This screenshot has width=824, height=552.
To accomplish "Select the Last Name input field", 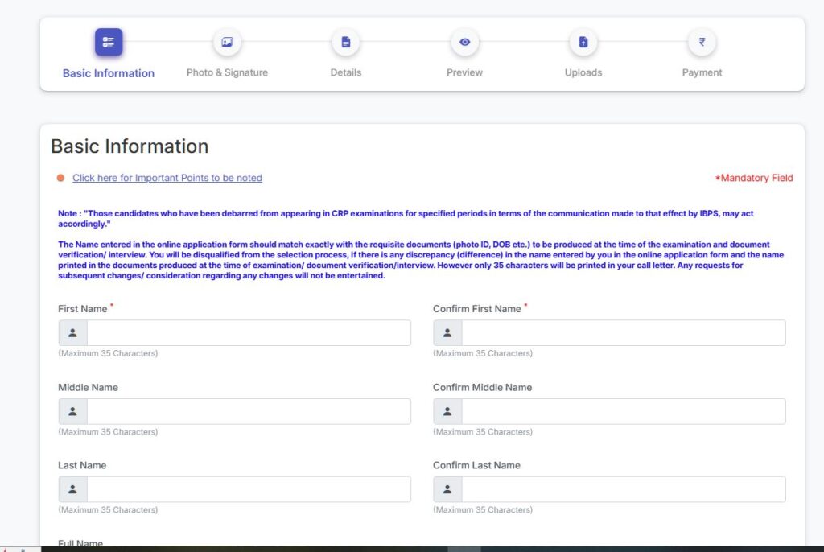I will 249,489.
